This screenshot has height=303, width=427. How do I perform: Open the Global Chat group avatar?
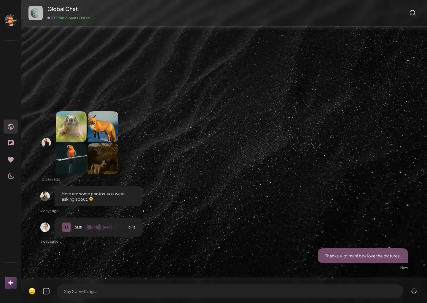(x=36, y=13)
